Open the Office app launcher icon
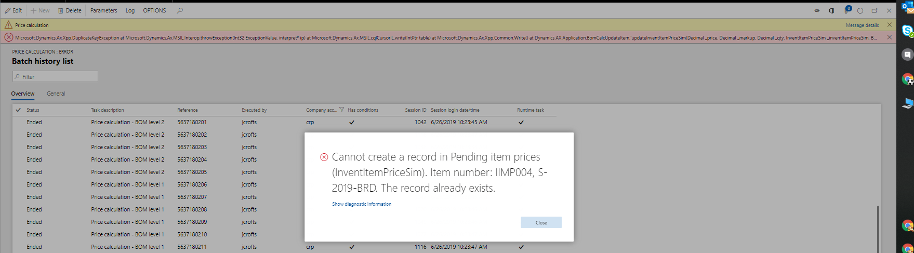The image size is (914, 253). (831, 10)
